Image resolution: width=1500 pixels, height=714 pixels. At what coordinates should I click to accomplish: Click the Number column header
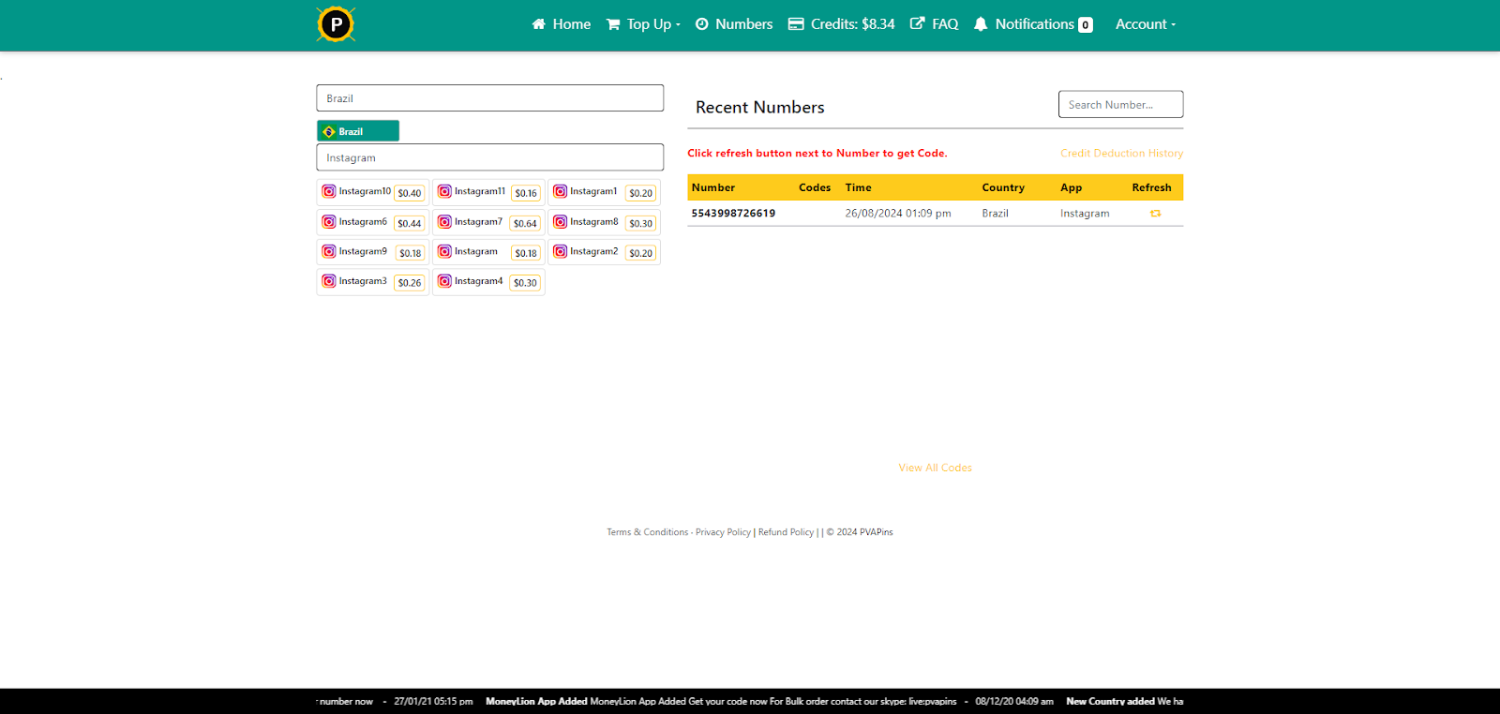pyautogui.click(x=713, y=187)
